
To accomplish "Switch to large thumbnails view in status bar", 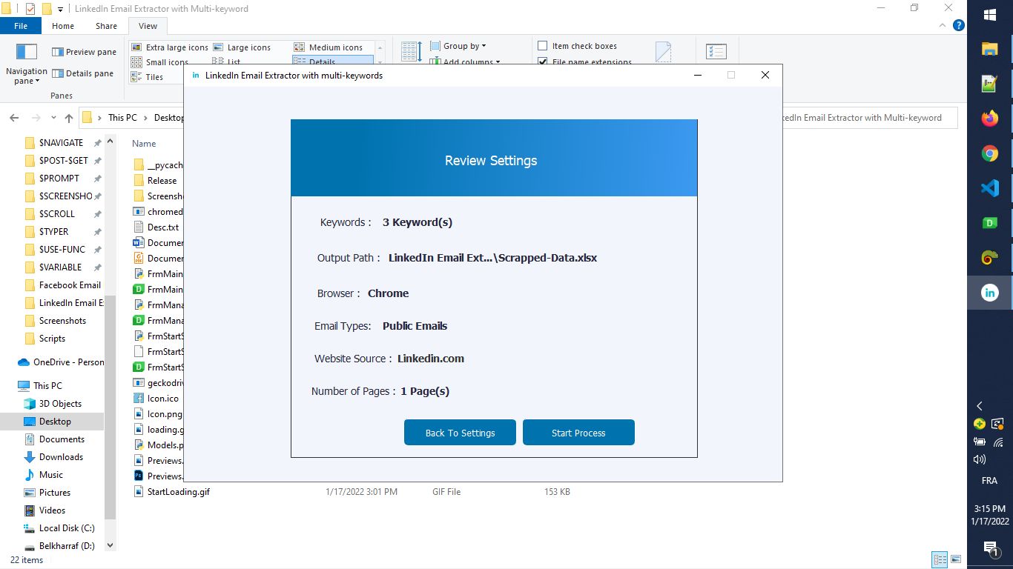I will (x=956, y=559).
